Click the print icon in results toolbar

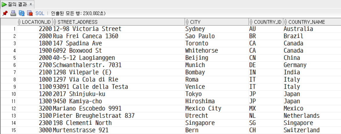tap(13, 13)
